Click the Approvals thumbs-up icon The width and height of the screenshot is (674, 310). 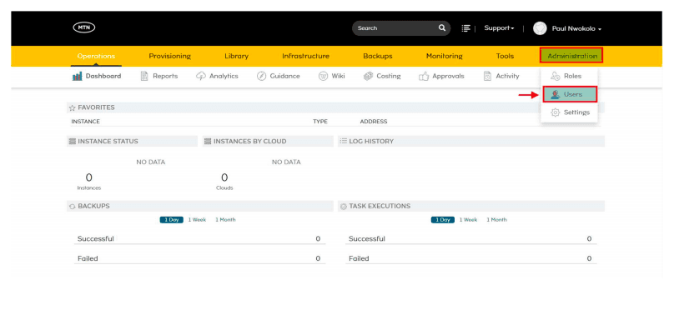[424, 77]
